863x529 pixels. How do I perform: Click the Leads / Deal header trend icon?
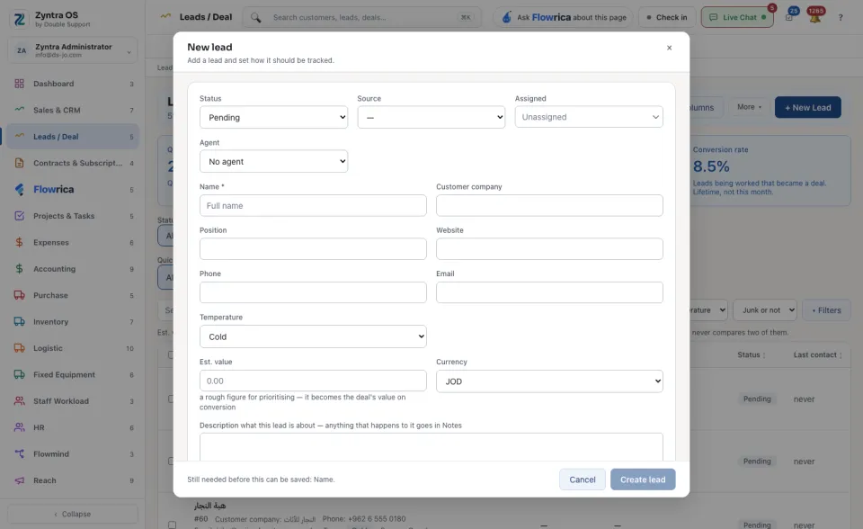pyautogui.click(x=165, y=16)
